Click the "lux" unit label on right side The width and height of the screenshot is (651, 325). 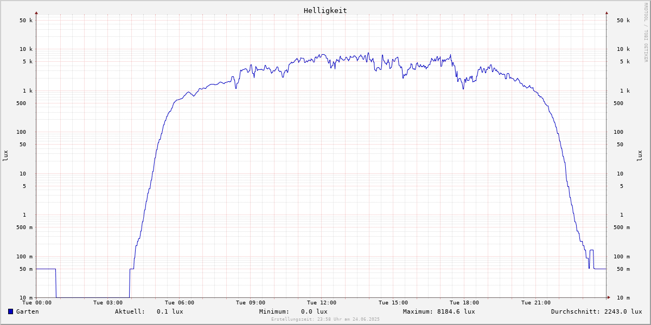click(x=640, y=156)
